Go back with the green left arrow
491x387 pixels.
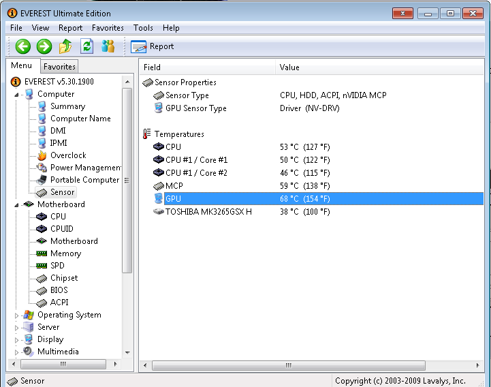point(23,47)
